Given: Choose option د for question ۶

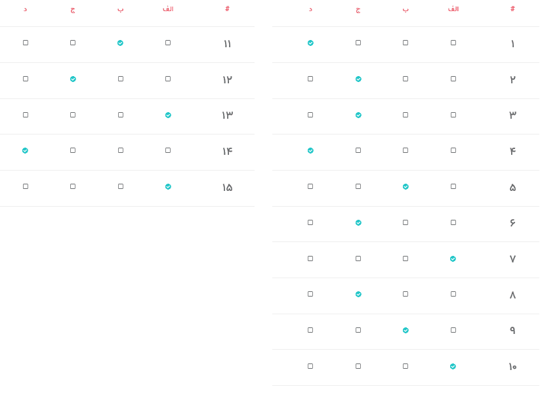Looking at the screenshot, I should (x=310, y=222).
